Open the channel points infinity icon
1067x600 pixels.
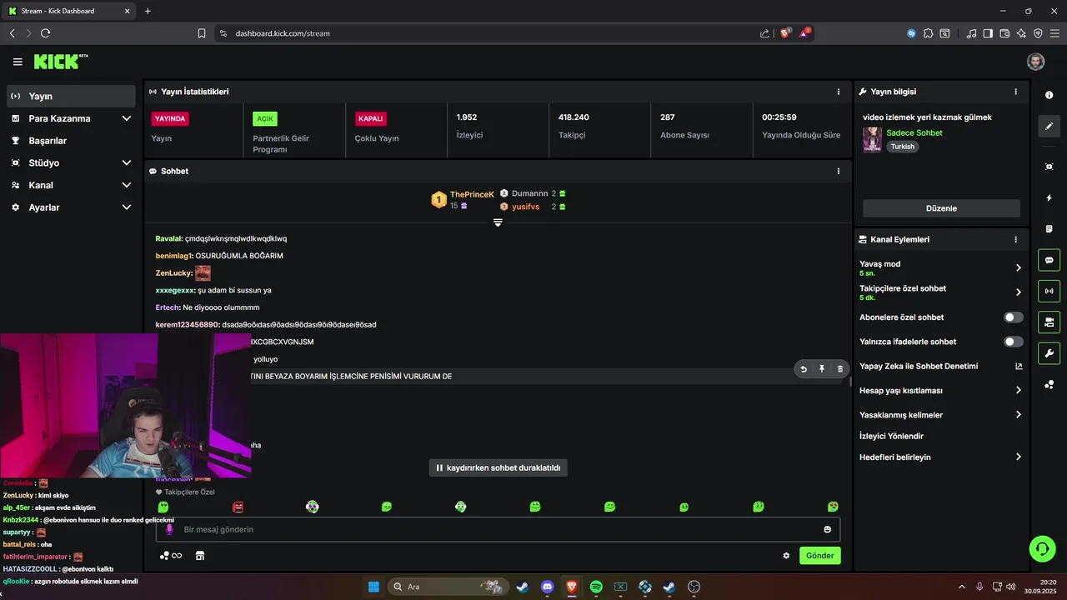click(x=171, y=556)
